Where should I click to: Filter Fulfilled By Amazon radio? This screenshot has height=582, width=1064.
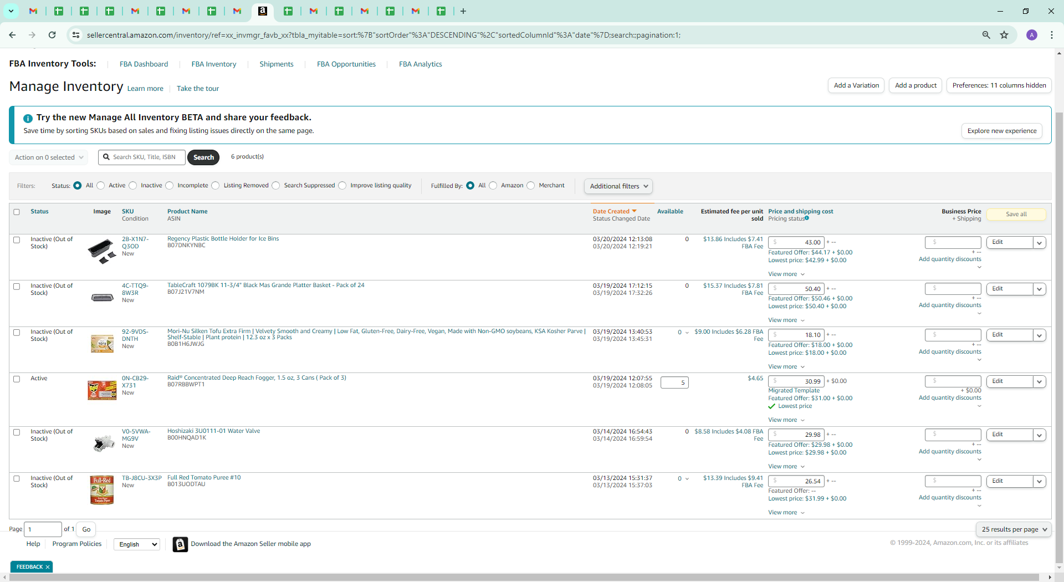(493, 186)
